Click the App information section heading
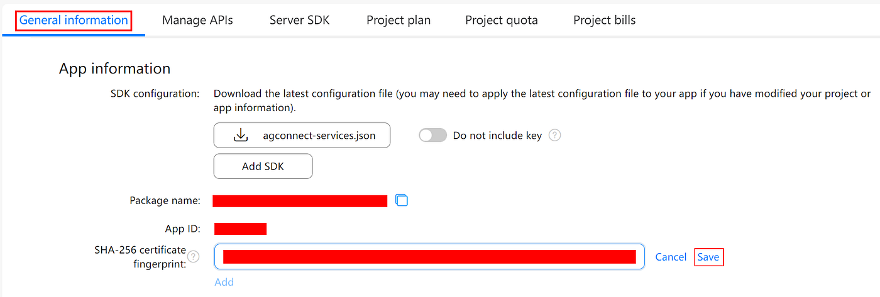This screenshot has width=880, height=297. coord(114,68)
